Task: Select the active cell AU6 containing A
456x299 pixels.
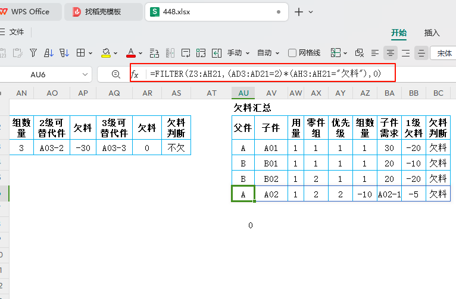Action: click(243, 194)
